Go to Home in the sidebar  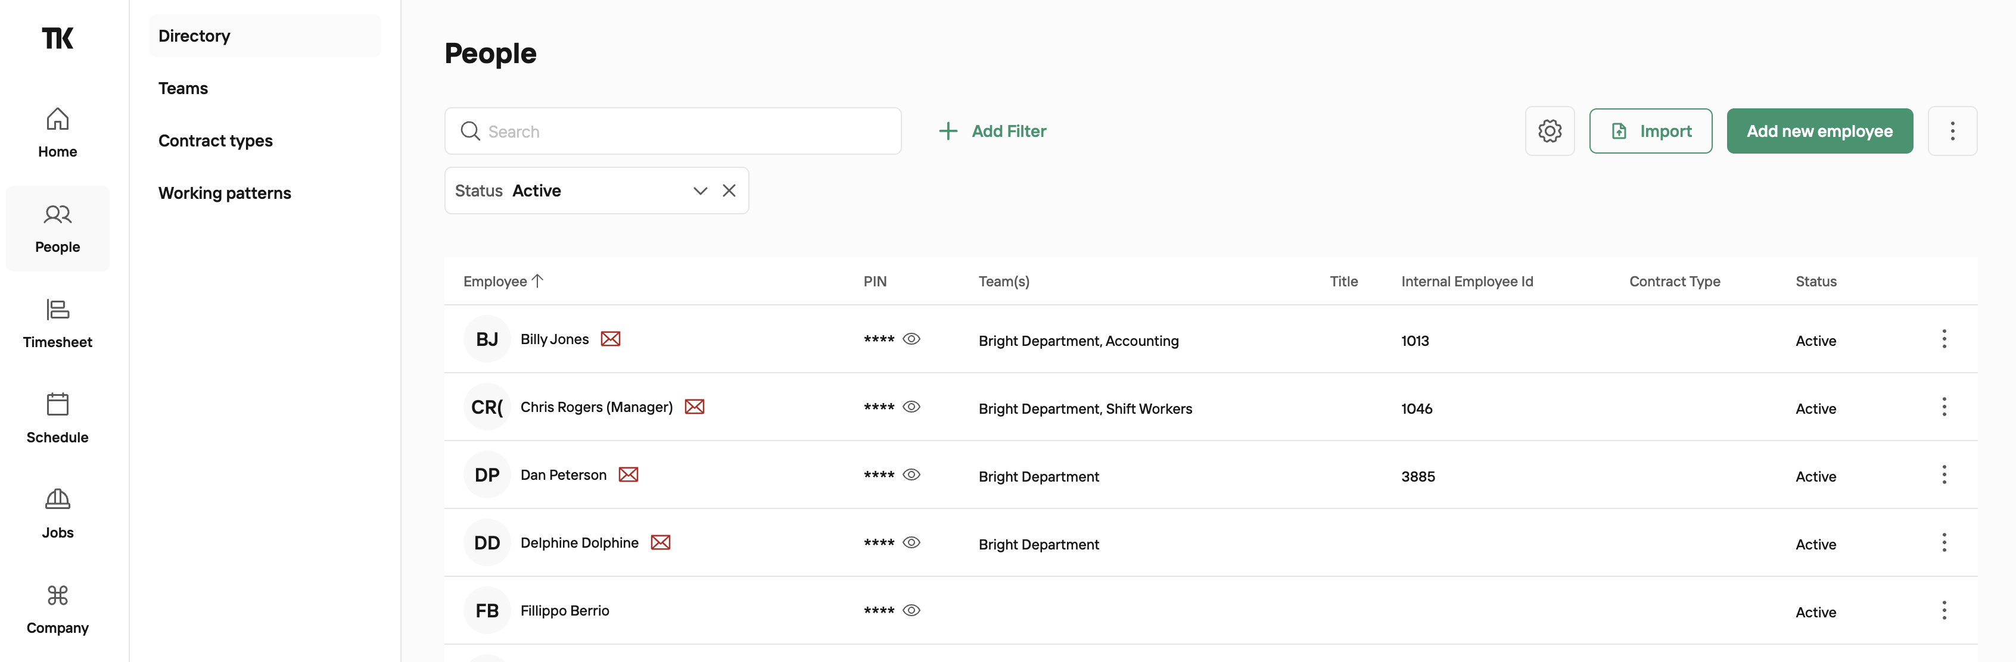point(57,133)
